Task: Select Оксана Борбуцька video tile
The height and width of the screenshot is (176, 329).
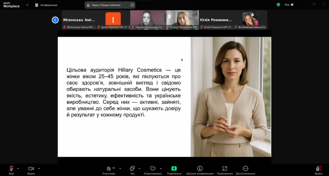Action: (x=147, y=20)
